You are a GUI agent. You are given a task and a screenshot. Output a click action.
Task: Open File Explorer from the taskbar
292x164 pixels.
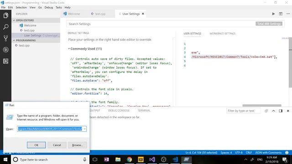118,159
